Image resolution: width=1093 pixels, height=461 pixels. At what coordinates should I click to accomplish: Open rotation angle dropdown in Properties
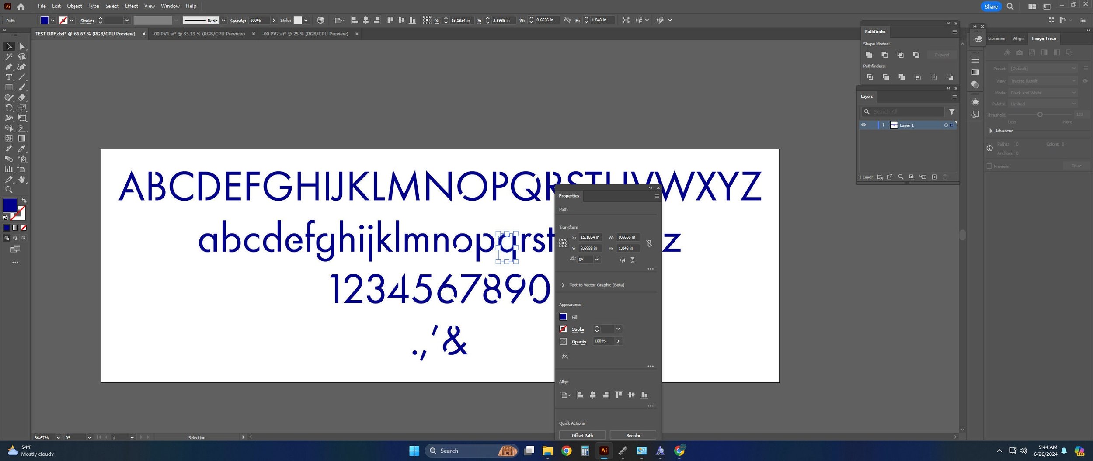tap(597, 259)
